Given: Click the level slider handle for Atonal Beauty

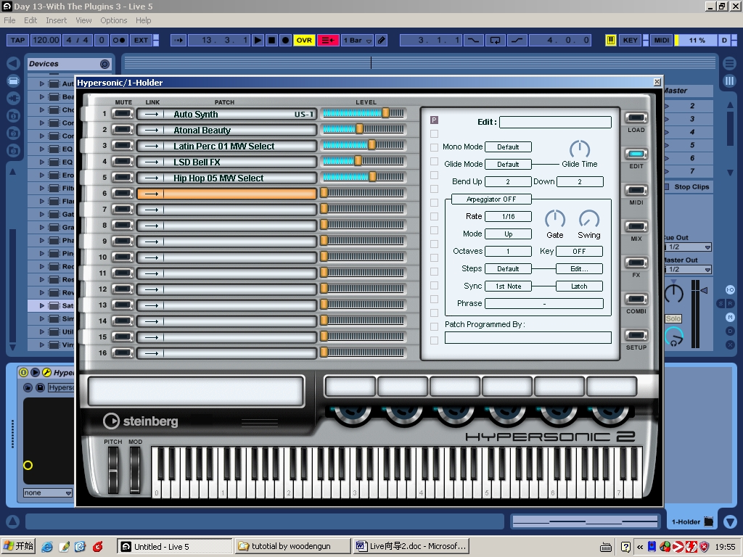Looking at the screenshot, I should point(359,128).
